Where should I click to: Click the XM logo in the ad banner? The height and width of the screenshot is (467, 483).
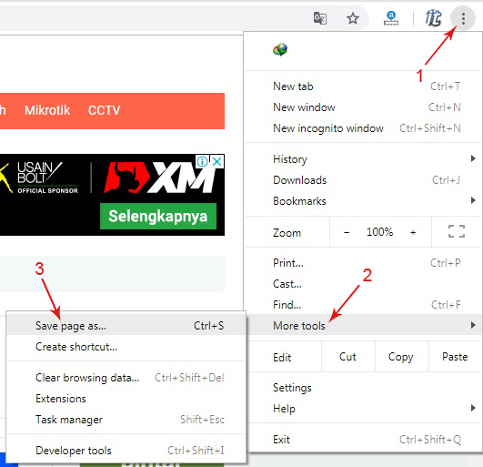158,178
